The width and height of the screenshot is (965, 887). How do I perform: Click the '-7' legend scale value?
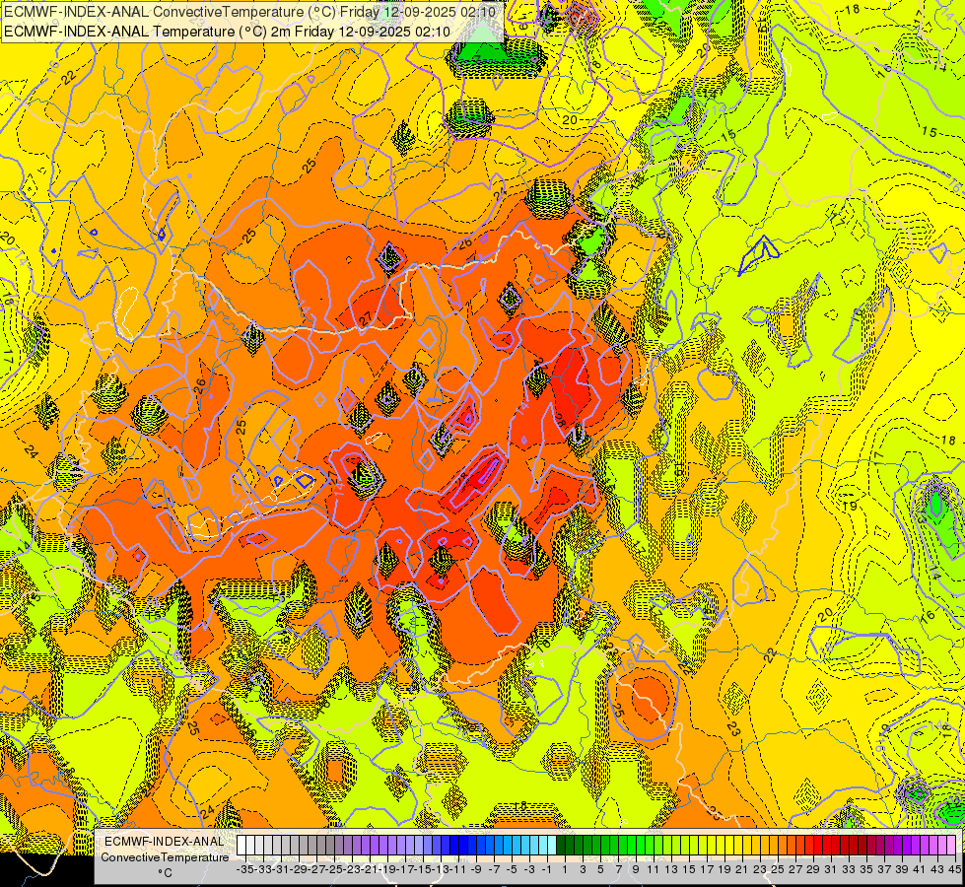(494, 870)
